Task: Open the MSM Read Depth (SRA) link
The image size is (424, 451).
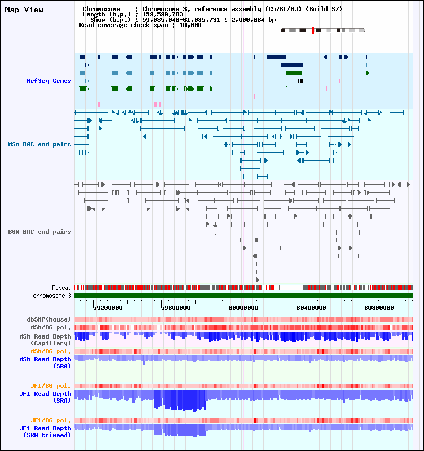Action: click(x=45, y=362)
